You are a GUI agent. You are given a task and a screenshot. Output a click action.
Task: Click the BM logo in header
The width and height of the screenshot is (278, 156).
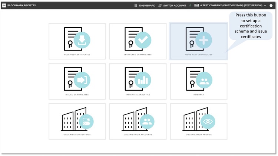coord(4,6)
